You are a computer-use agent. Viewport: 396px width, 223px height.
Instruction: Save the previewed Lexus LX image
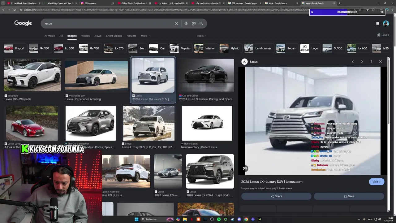(x=349, y=196)
